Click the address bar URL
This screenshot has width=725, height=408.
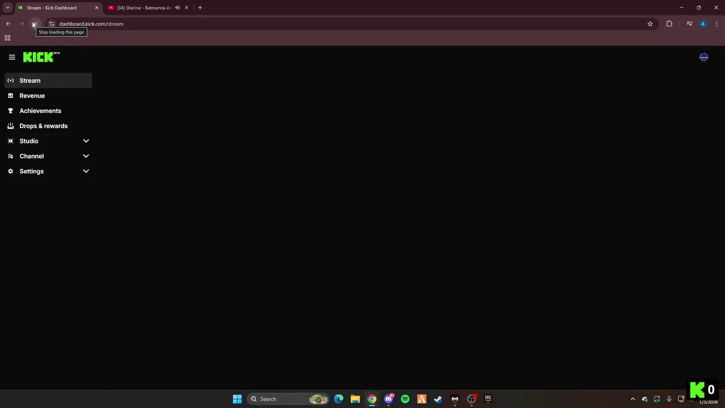pyautogui.click(x=91, y=24)
